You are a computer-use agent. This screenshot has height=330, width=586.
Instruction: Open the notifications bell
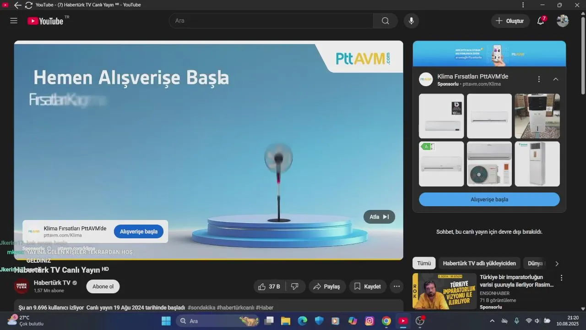coord(541,21)
